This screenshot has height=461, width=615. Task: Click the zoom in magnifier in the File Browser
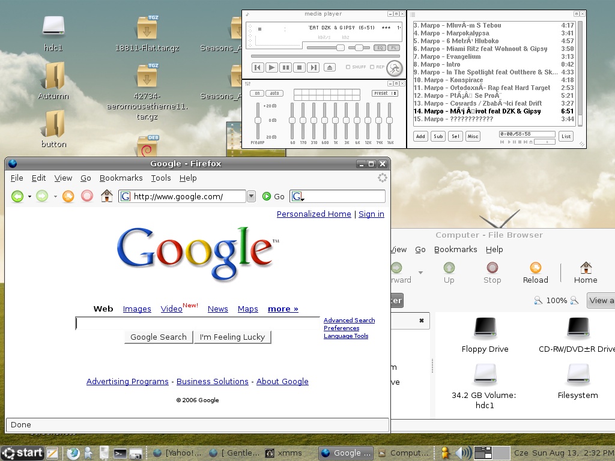click(574, 300)
